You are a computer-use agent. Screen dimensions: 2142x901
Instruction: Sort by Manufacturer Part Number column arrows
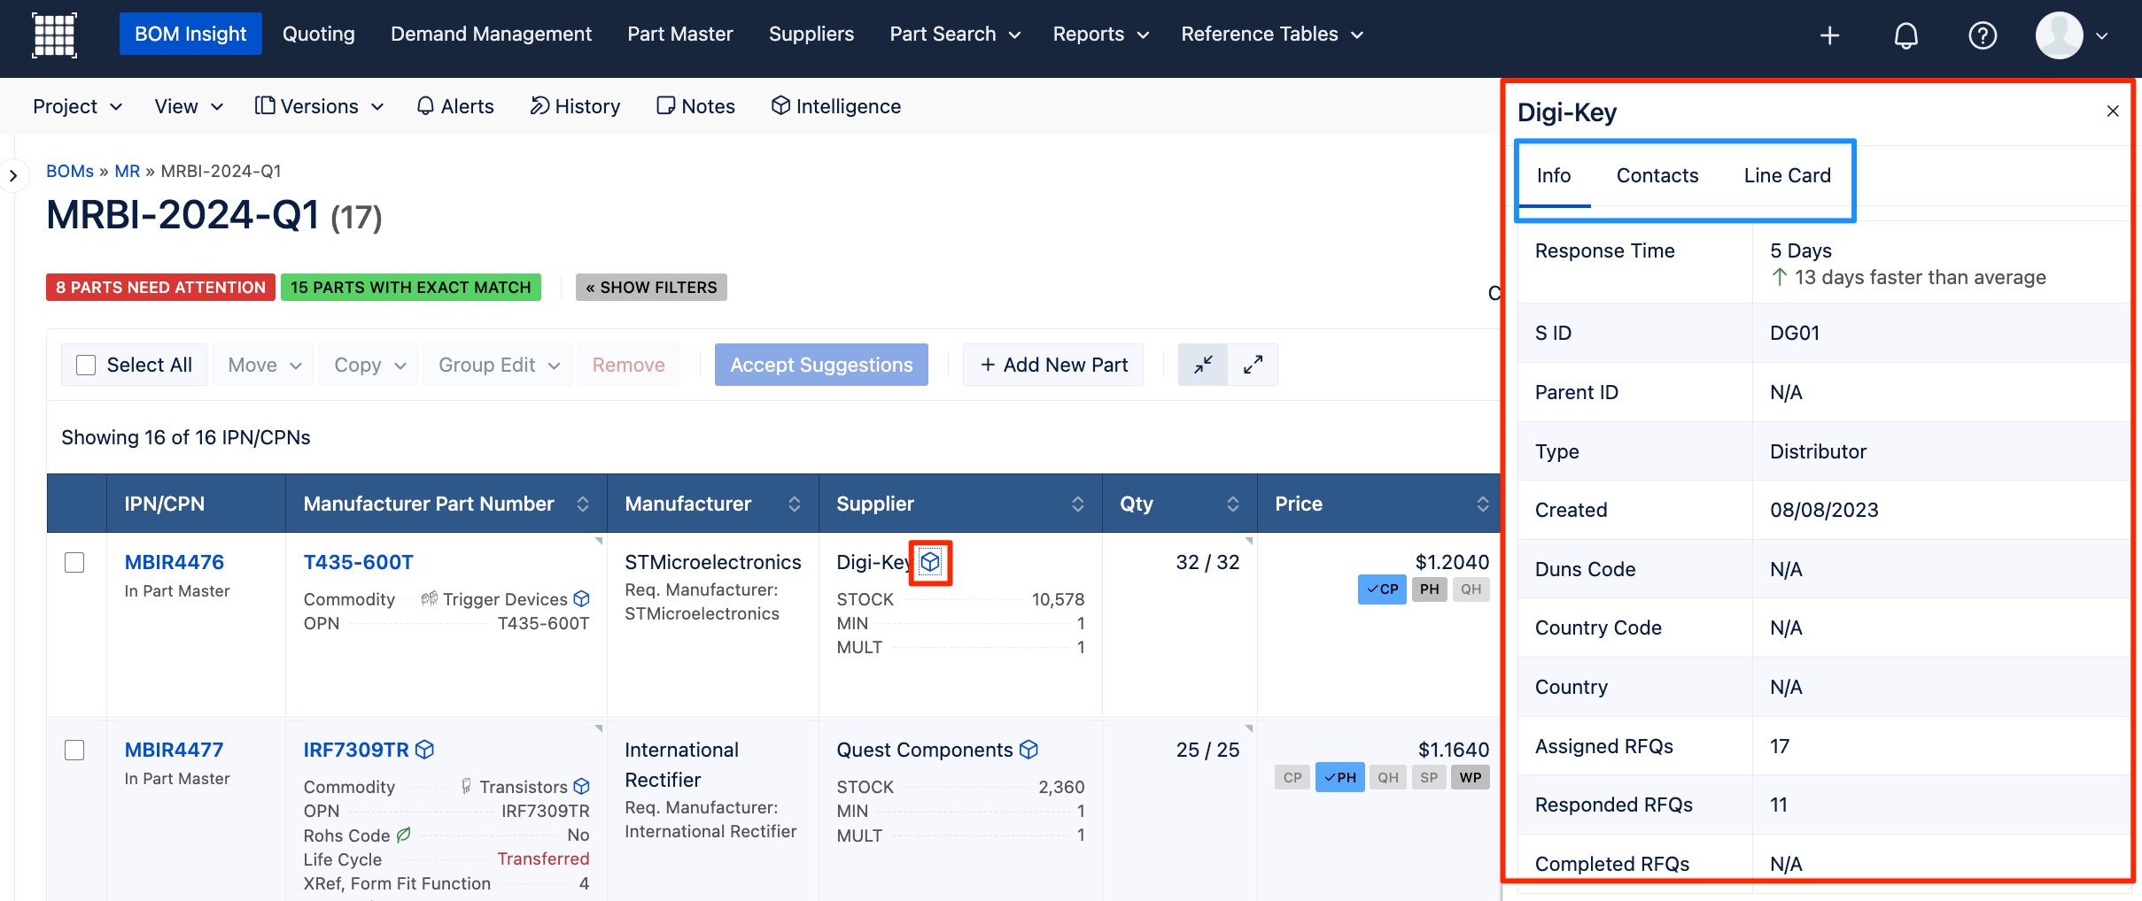tap(582, 504)
